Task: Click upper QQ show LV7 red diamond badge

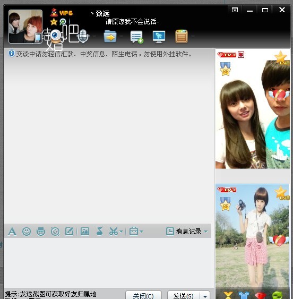Action: (x=227, y=55)
